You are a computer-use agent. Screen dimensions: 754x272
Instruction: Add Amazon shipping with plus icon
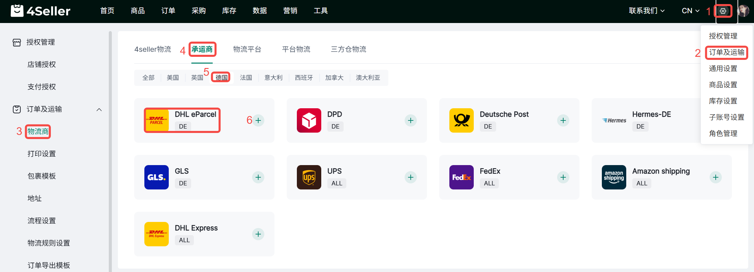coord(715,177)
